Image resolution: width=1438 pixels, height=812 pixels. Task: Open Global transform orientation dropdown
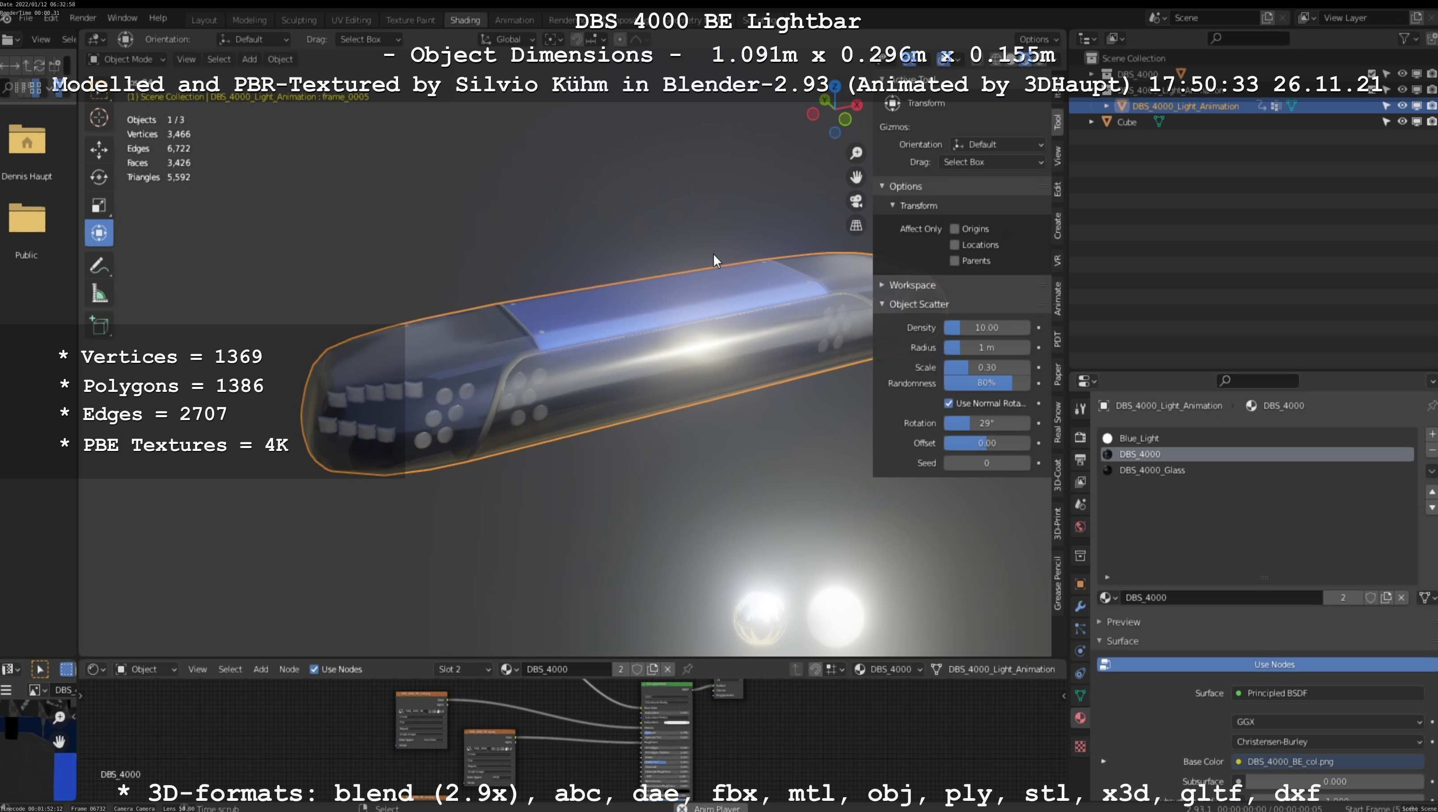click(507, 39)
